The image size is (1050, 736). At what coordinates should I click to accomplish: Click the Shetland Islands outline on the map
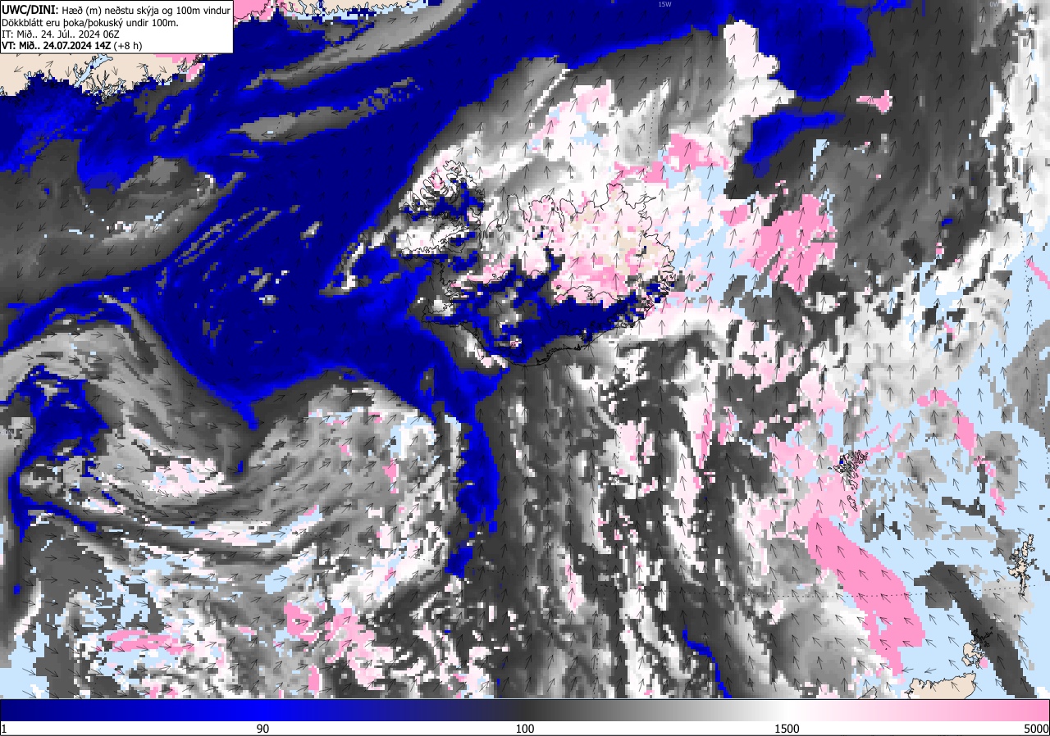point(1023,566)
